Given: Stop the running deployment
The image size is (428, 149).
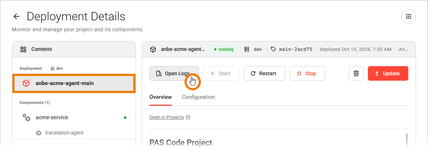Looking at the screenshot, I should click(307, 73).
